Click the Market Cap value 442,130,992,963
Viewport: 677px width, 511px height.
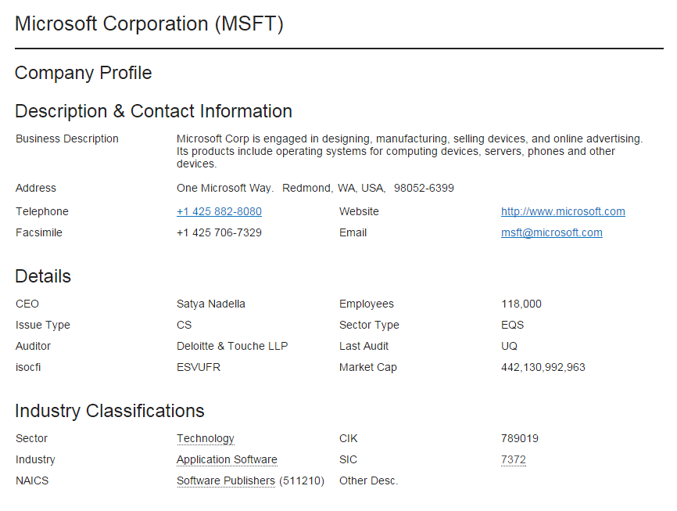pos(543,367)
